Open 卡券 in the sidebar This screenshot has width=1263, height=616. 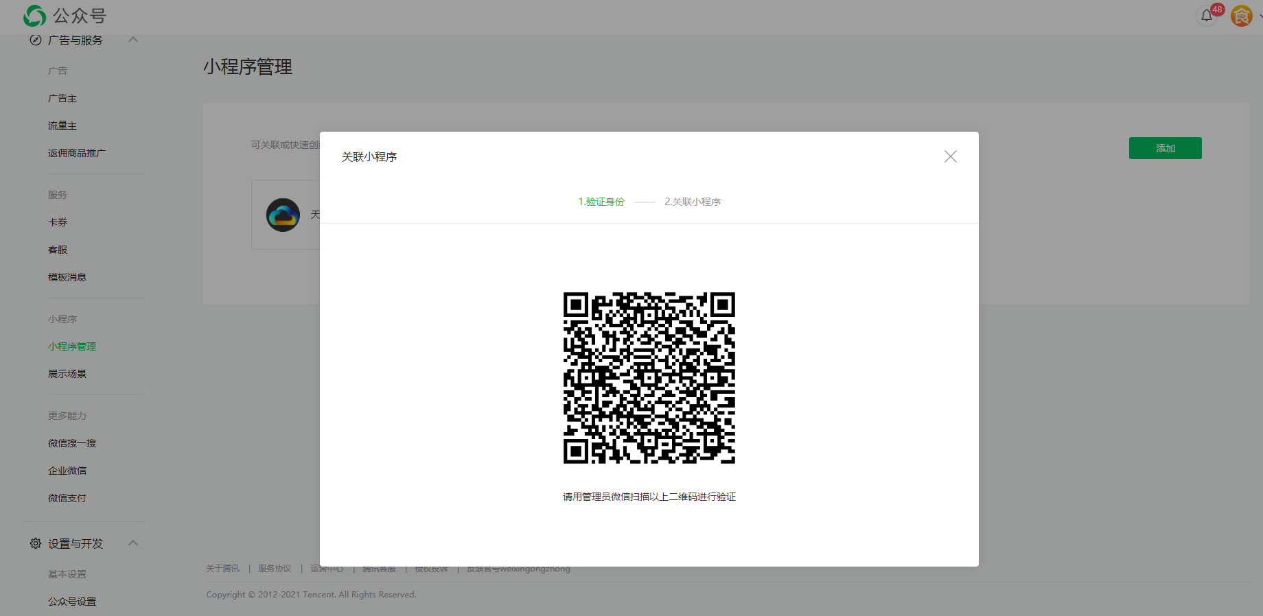pyautogui.click(x=58, y=222)
